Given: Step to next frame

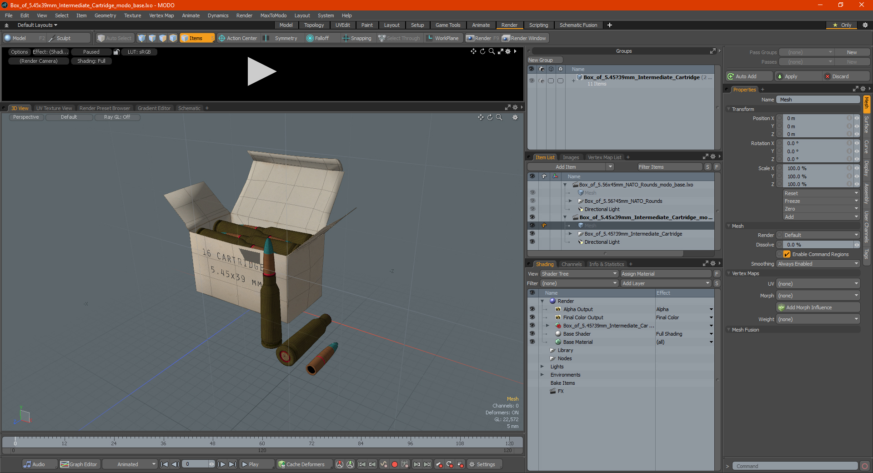Looking at the screenshot, I should tap(222, 464).
